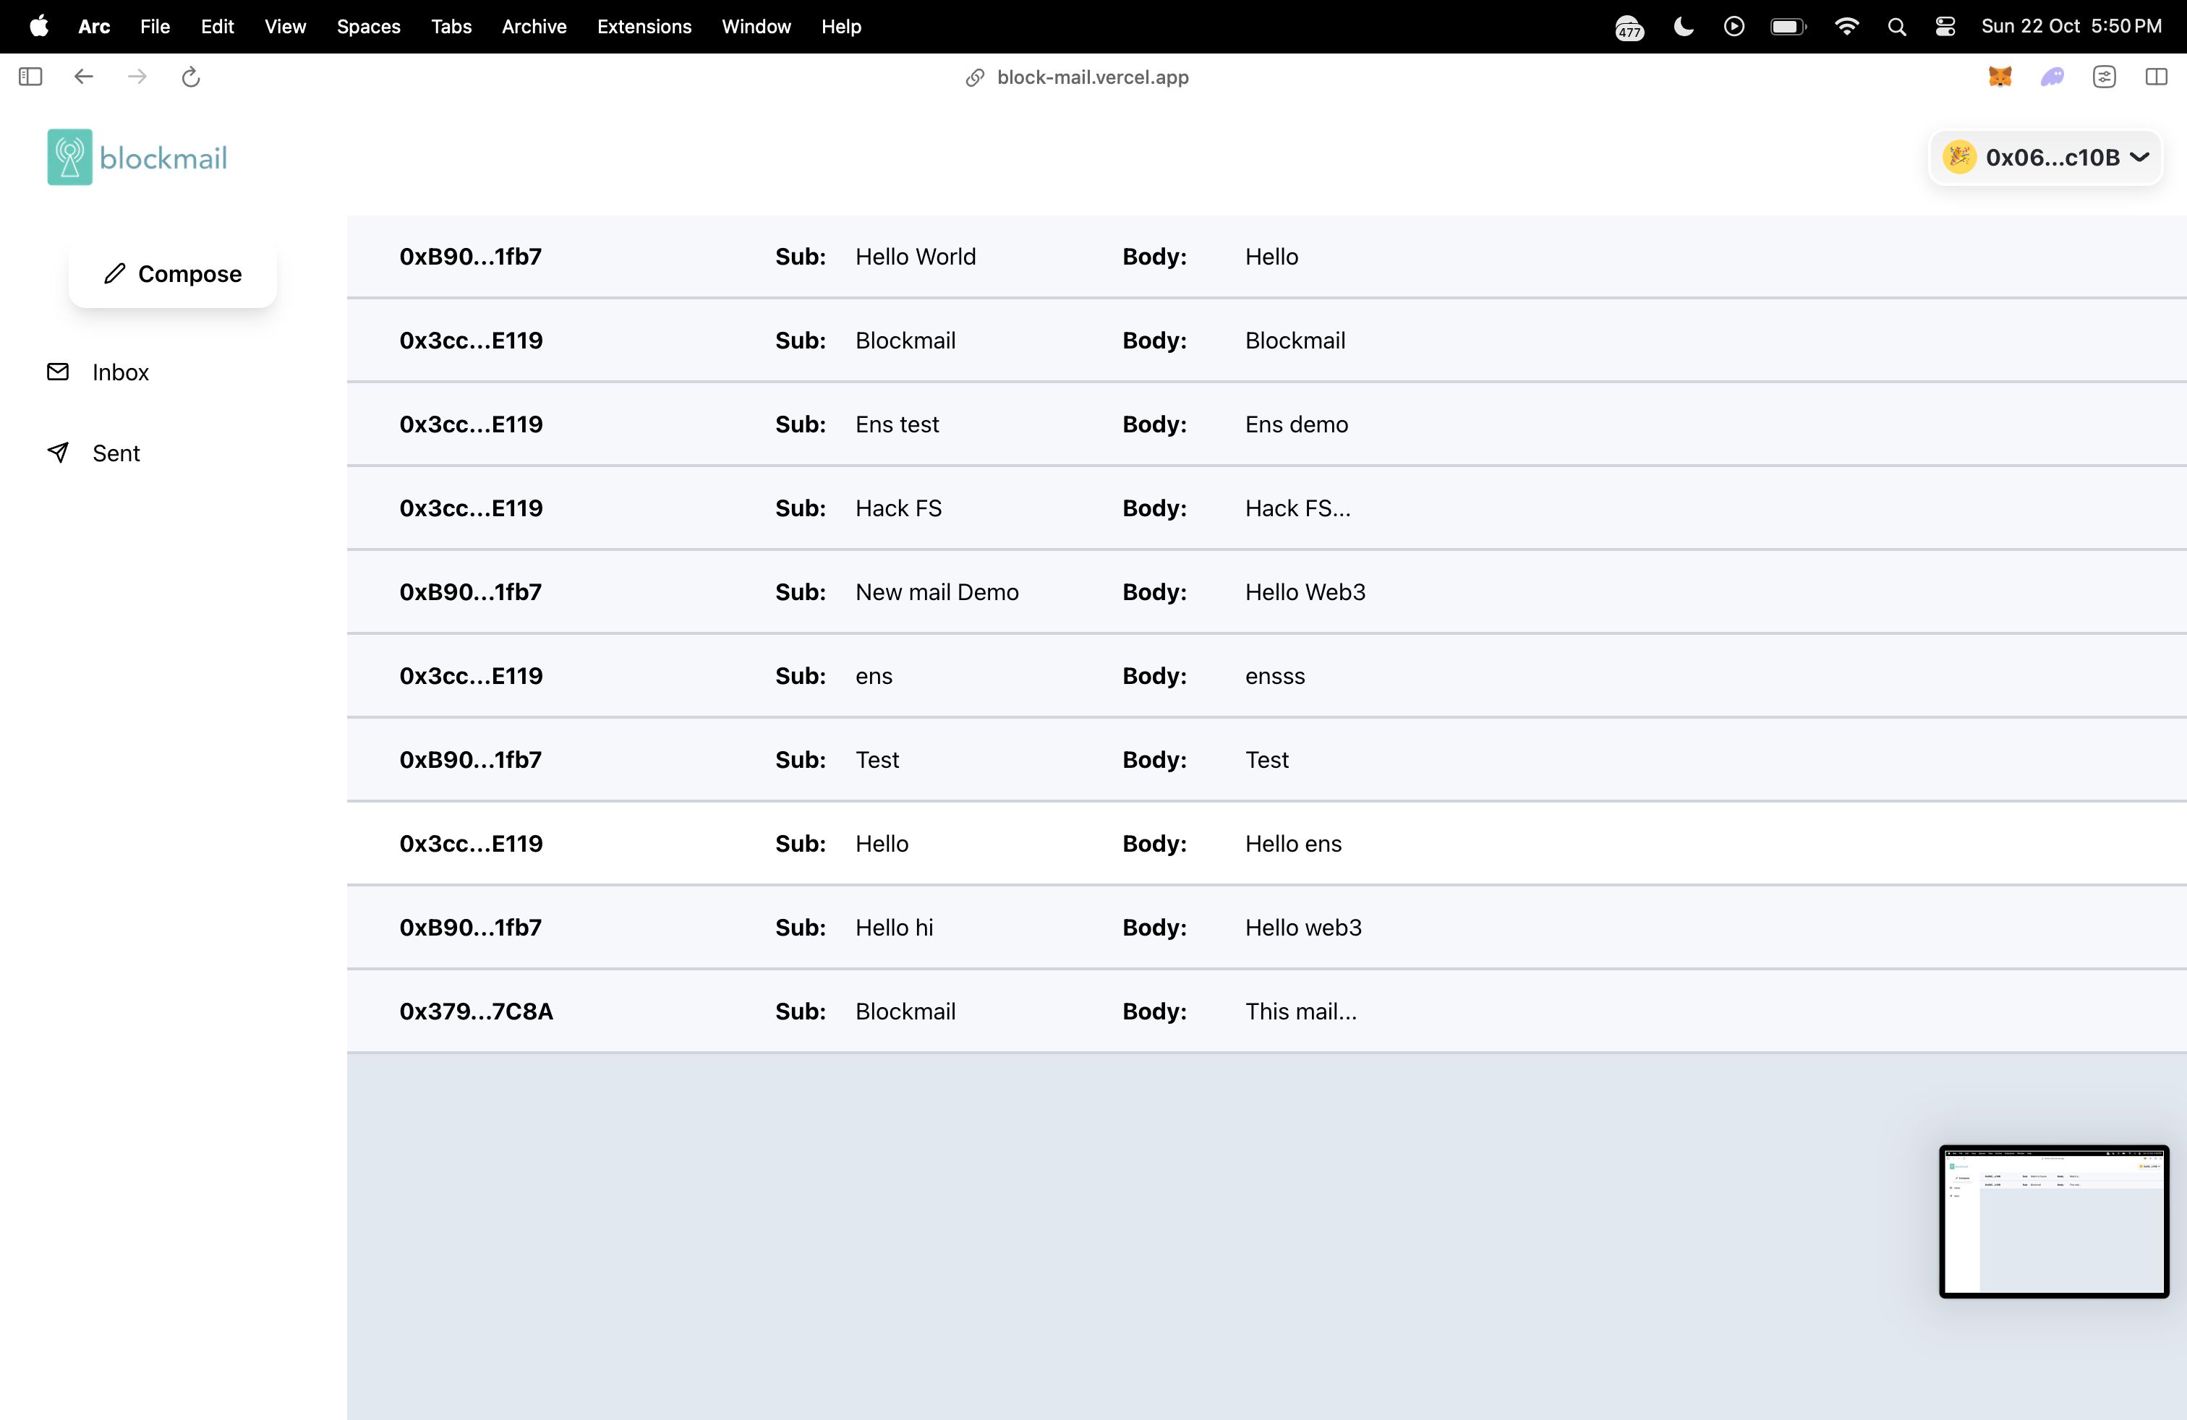Open the Apple menu
The image size is (2187, 1420).
point(38,26)
